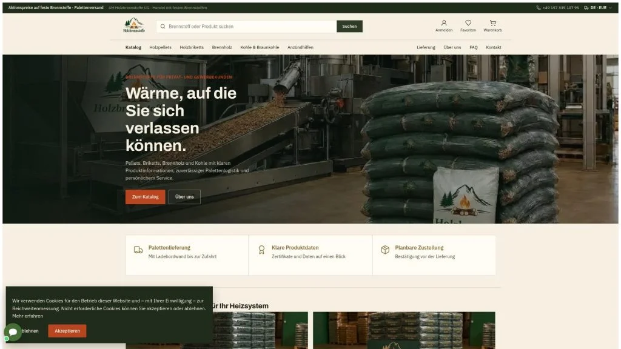Viewport: 621px width, 349px height.
Task: Click the Suchen search button
Action: pyautogui.click(x=349, y=27)
